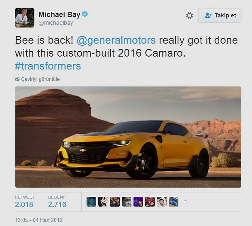Screen dimensions: 252x226
Task: Click Çeviriyi görüntüle translation link
Action: [x=40, y=79]
